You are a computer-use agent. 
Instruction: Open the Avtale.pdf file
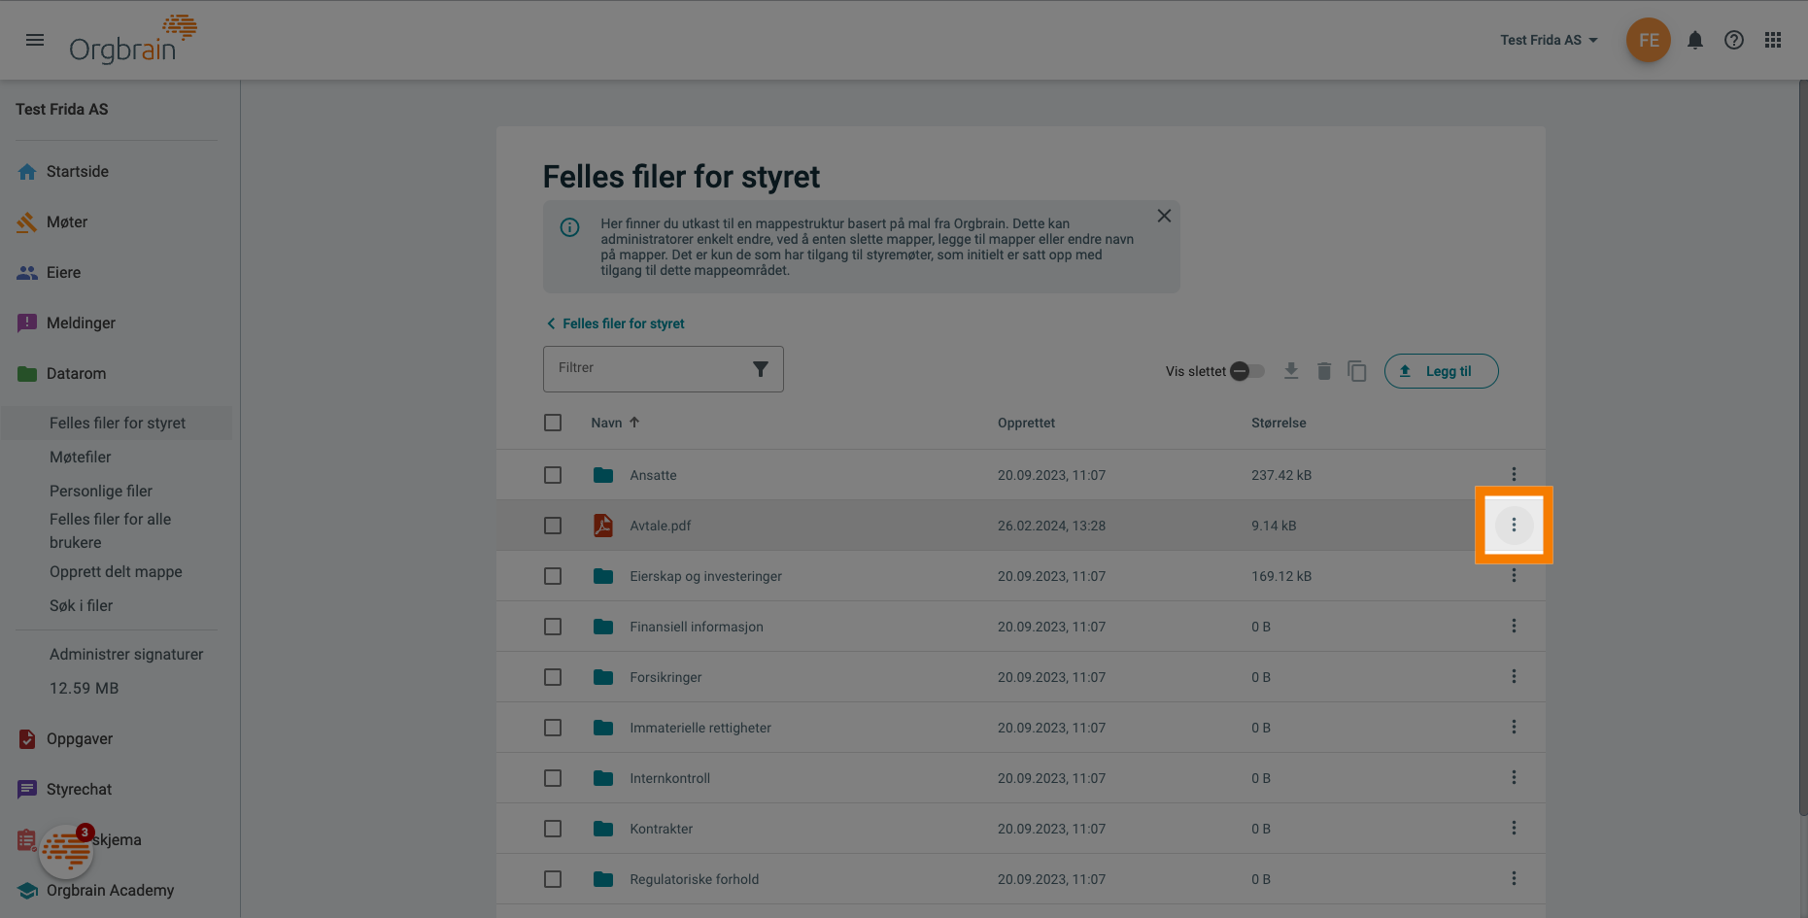pyautogui.click(x=661, y=526)
